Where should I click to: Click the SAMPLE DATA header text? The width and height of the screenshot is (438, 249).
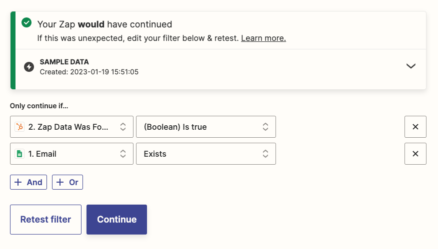coord(64,62)
